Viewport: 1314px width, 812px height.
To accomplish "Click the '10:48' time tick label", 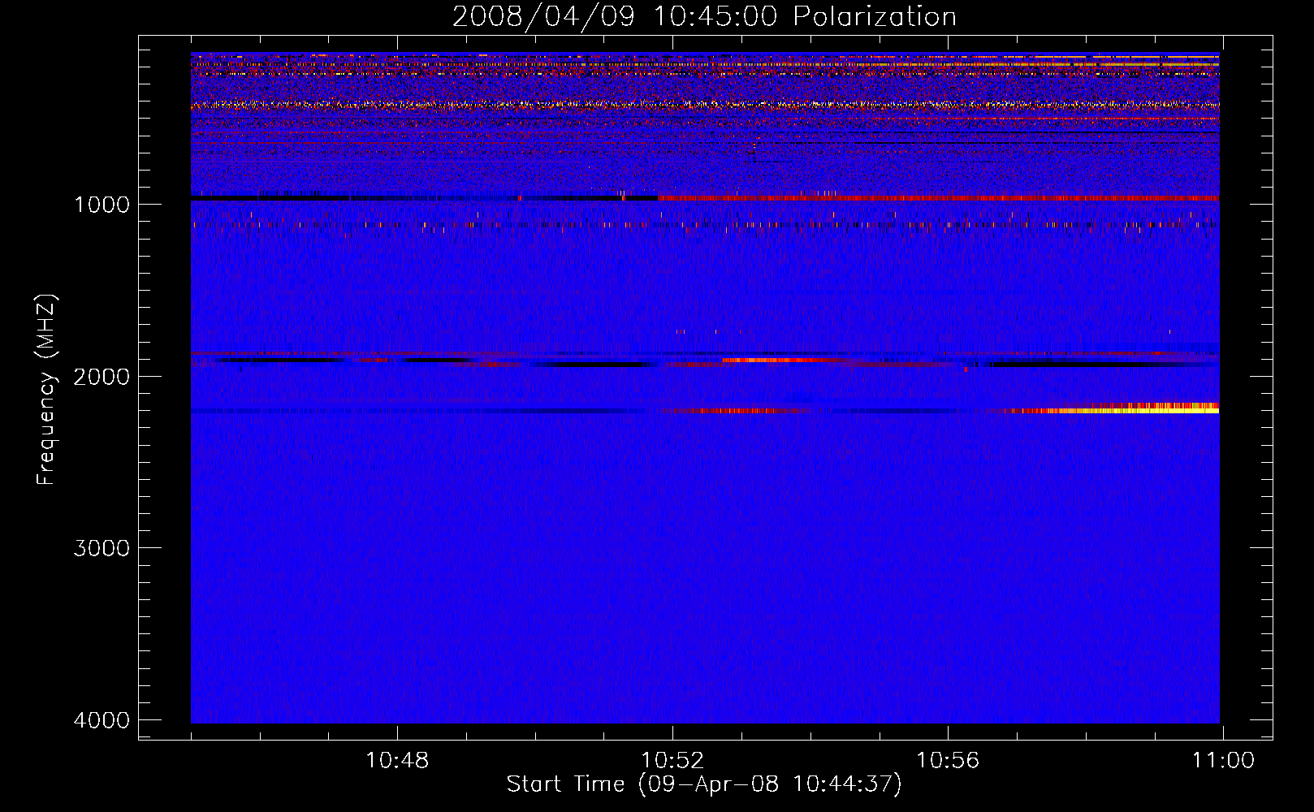I will pos(397,761).
